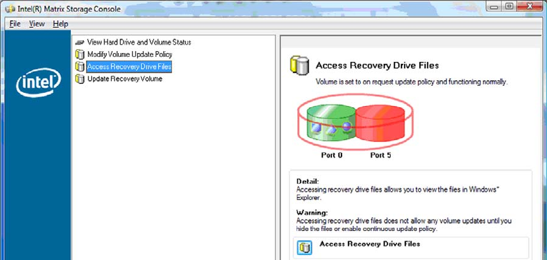Open the Help menu

click(x=60, y=24)
